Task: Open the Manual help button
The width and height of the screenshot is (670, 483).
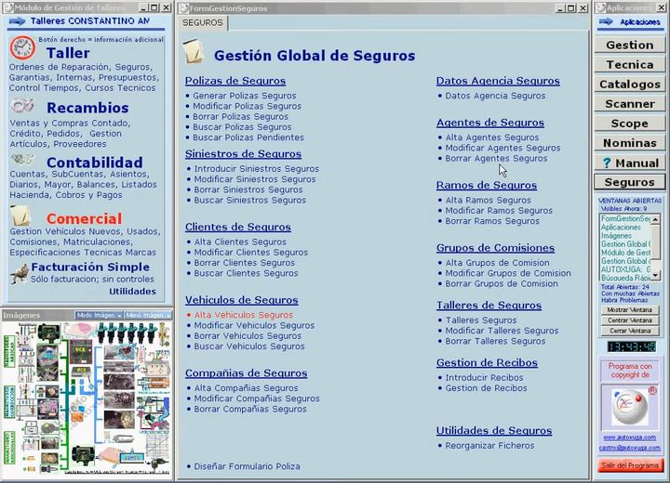Action: [629, 163]
